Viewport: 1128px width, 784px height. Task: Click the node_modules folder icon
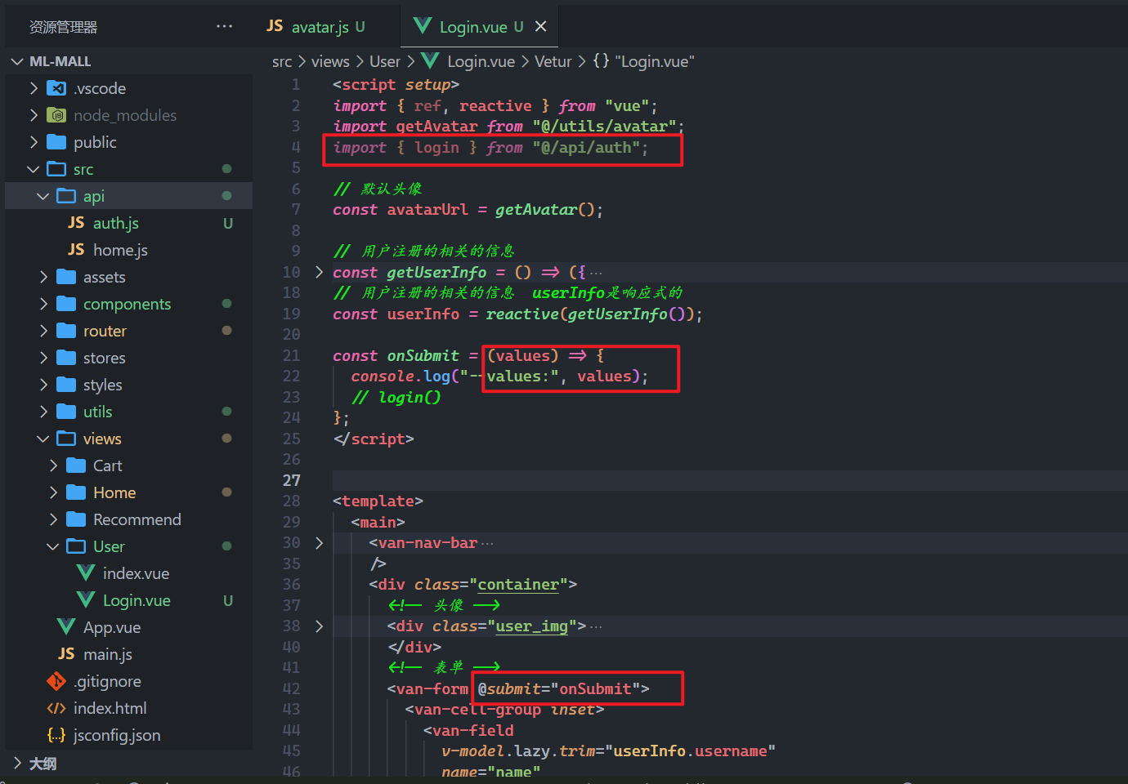56,115
